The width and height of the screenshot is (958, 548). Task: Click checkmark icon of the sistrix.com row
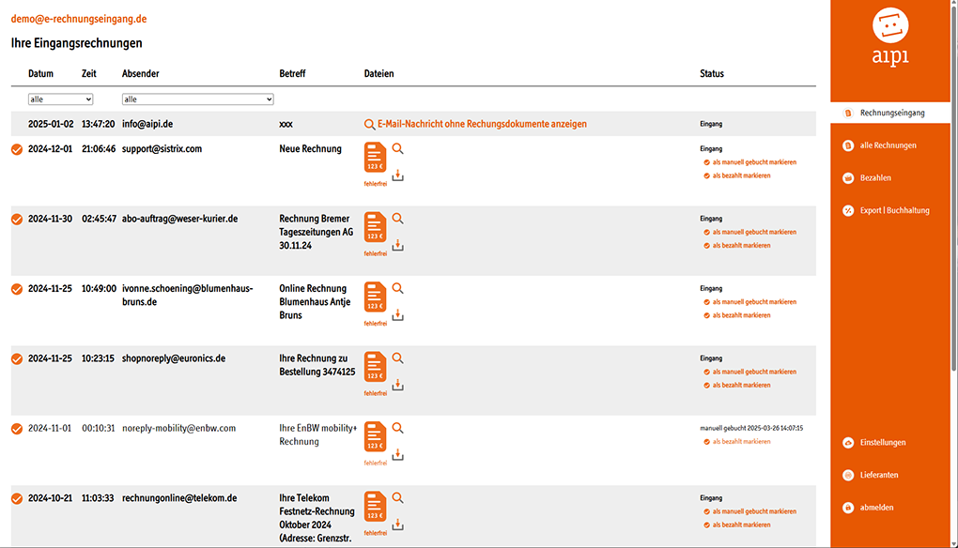17,149
